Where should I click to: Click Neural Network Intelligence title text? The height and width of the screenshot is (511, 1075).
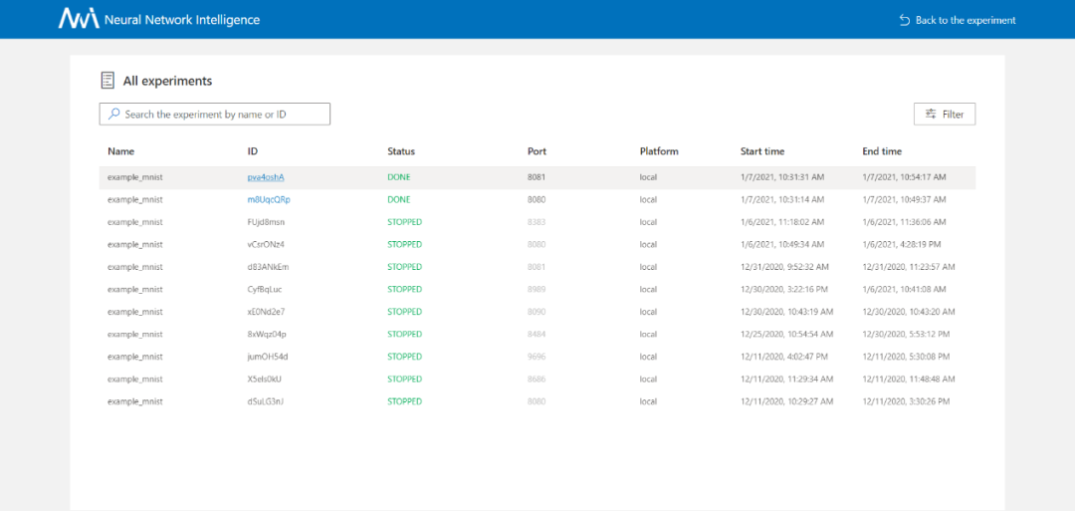(182, 20)
